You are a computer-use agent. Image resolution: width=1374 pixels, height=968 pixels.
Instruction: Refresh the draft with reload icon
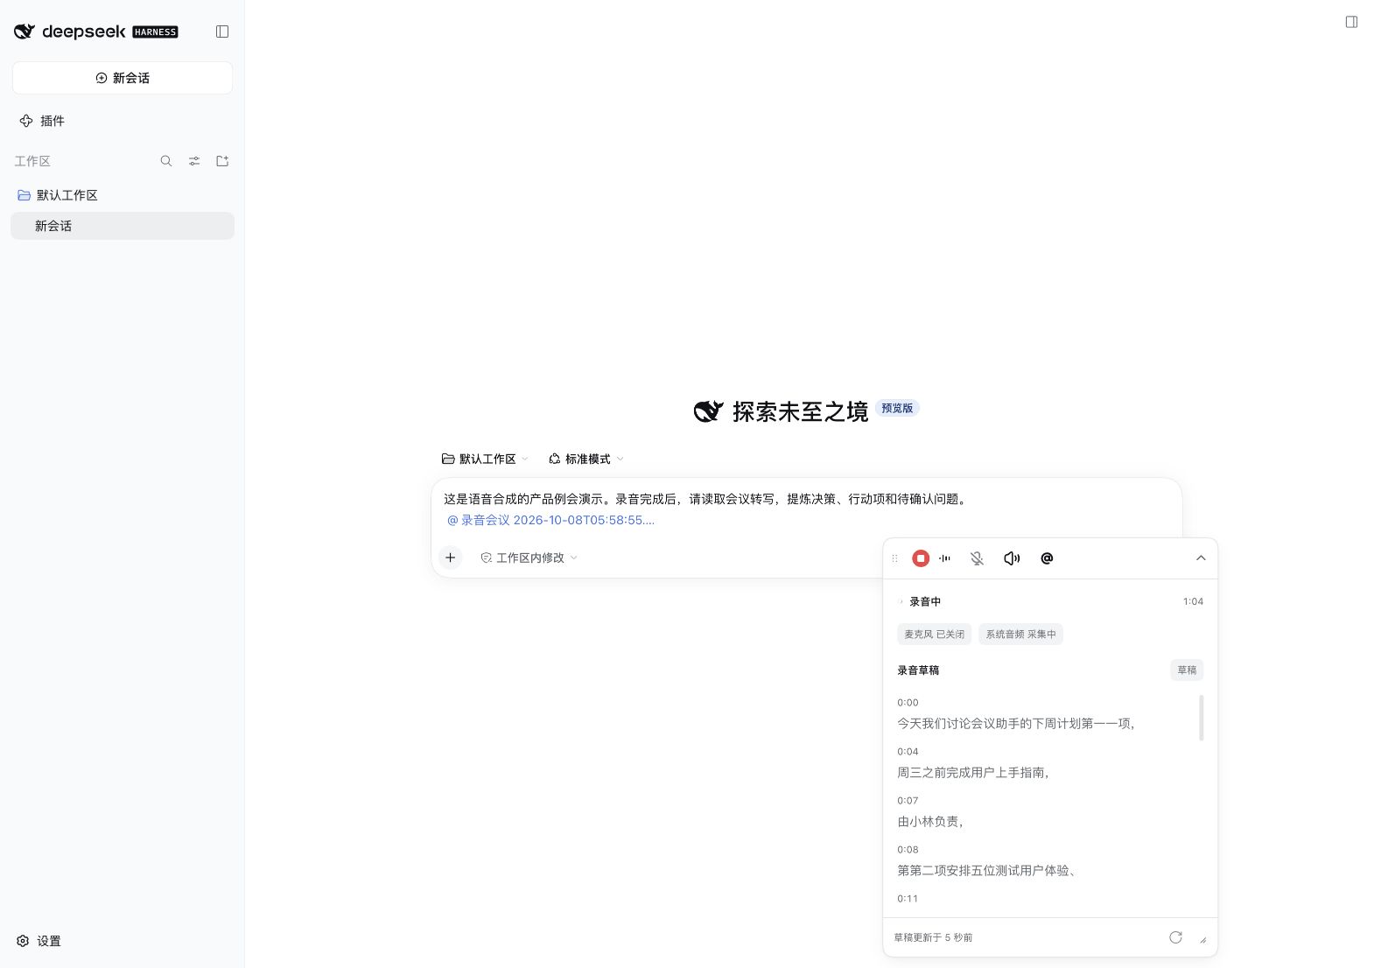pyautogui.click(x=1175, y=937)
